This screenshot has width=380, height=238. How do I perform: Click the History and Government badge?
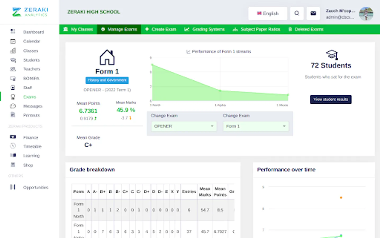(x=107, y=80)
